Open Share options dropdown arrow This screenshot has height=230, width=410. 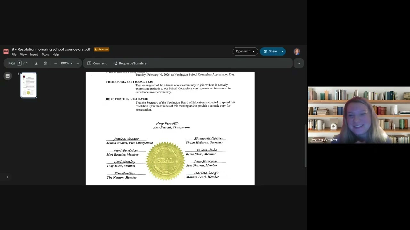282,51
